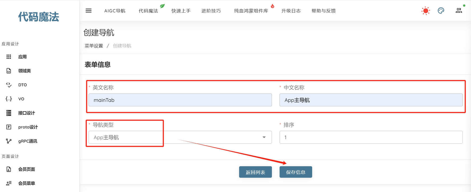Click the 创建导航 breadcrumb text
Viewport: 471px width, 192px height.
tap(122, 46)
